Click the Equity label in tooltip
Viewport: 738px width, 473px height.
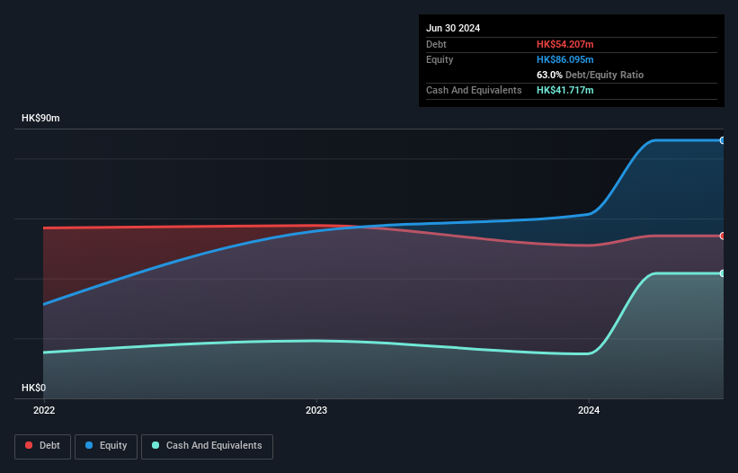click(440, 59)
